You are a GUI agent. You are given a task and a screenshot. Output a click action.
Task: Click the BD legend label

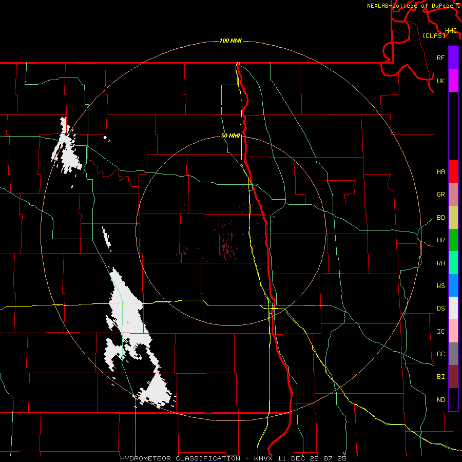(x=441, y=218)
